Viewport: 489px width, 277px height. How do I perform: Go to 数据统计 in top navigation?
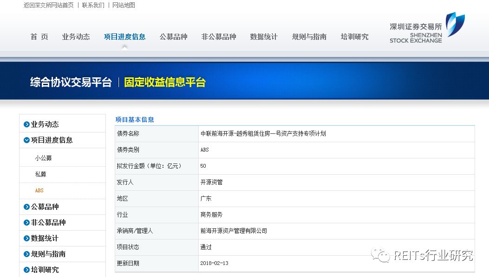click(x=263, y=37)
